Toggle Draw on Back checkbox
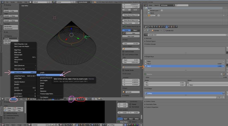This screenshot has height=126, width=228. pyautogui.click(x=5, y=118)
